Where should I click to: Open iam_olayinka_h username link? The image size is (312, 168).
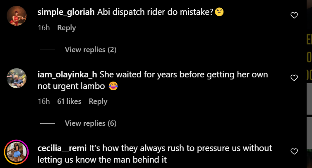pyautogui.click(x=67, y=74)
